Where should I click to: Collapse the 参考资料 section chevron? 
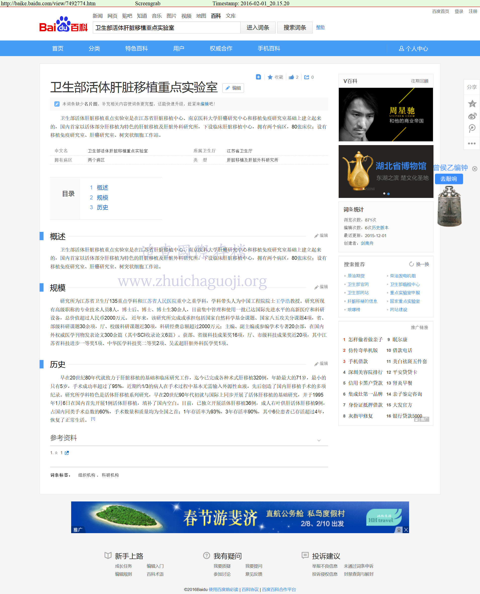[319, 440]
